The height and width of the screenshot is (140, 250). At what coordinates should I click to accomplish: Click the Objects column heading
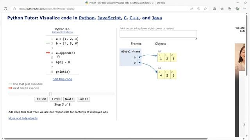(x=161, y=44)
